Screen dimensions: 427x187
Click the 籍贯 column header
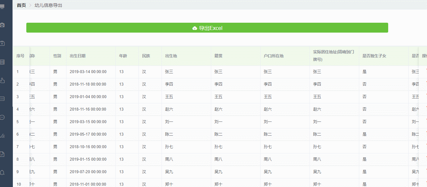[218, 56]
